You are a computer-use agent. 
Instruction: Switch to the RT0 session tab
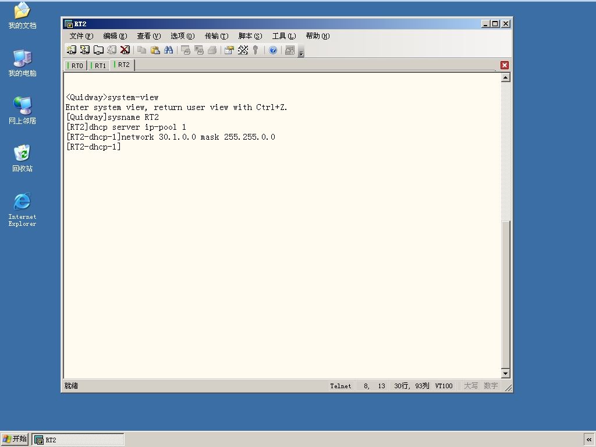click(x=76, y=65)
